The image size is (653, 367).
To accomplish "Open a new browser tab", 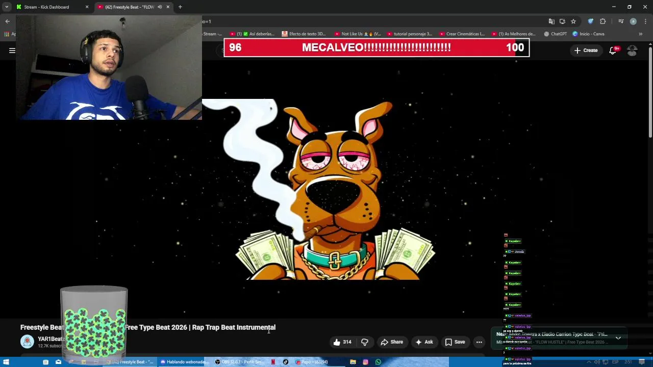I will [180, 7].
